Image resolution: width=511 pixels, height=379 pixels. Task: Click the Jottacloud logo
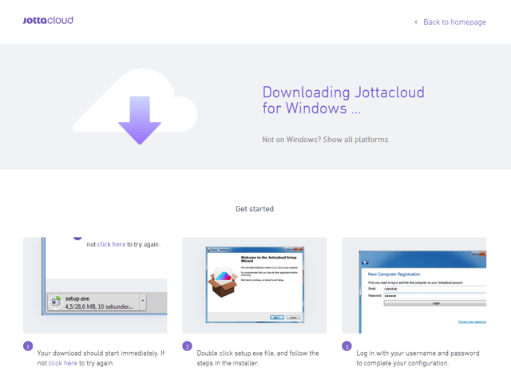(x=48, y=20)
